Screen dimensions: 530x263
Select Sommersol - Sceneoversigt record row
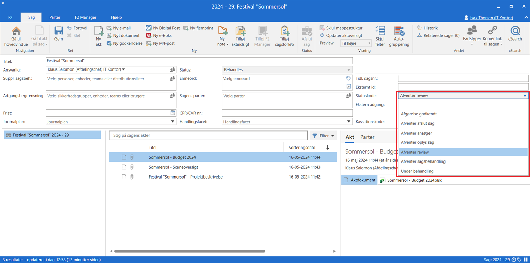tap(223, 167)
